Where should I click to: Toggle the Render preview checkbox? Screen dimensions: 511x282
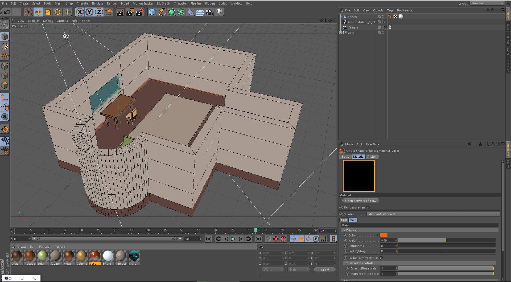(368, 207)
